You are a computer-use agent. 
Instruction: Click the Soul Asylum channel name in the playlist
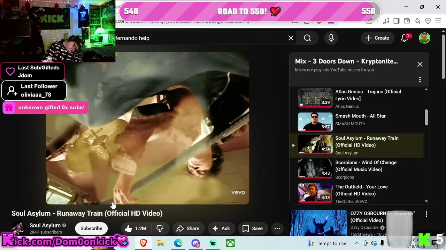coord(347,153)
